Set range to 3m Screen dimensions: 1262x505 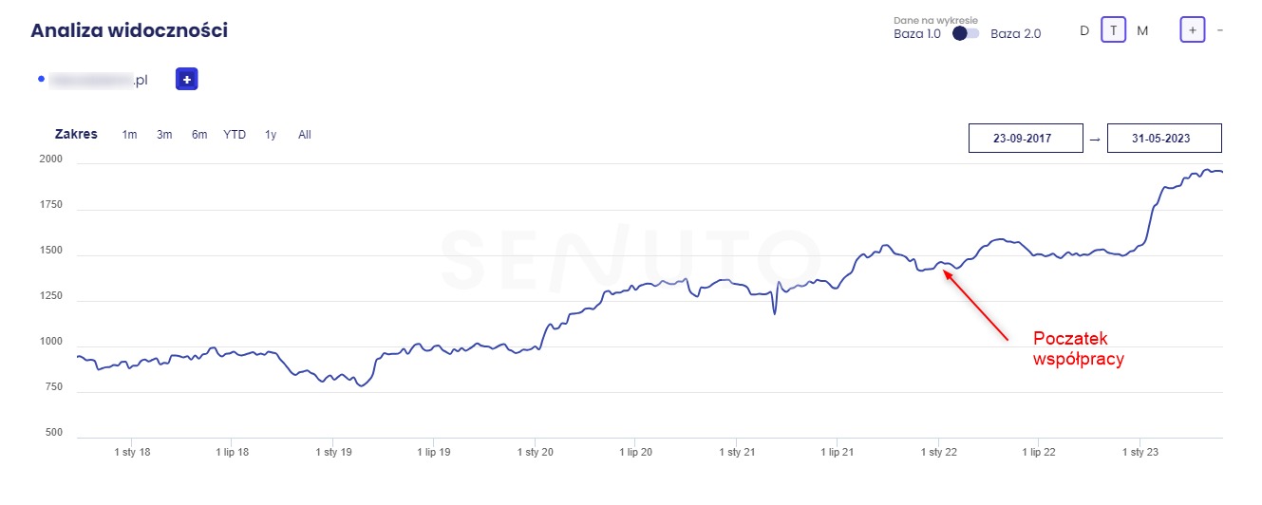(164, 135)
